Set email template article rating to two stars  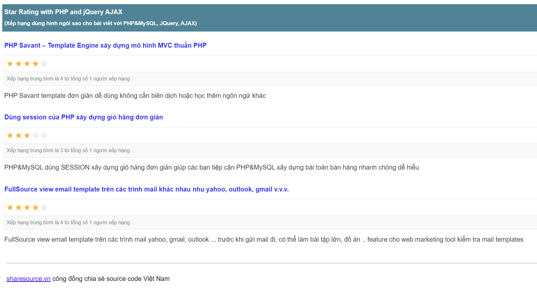(x=19, y=208)
